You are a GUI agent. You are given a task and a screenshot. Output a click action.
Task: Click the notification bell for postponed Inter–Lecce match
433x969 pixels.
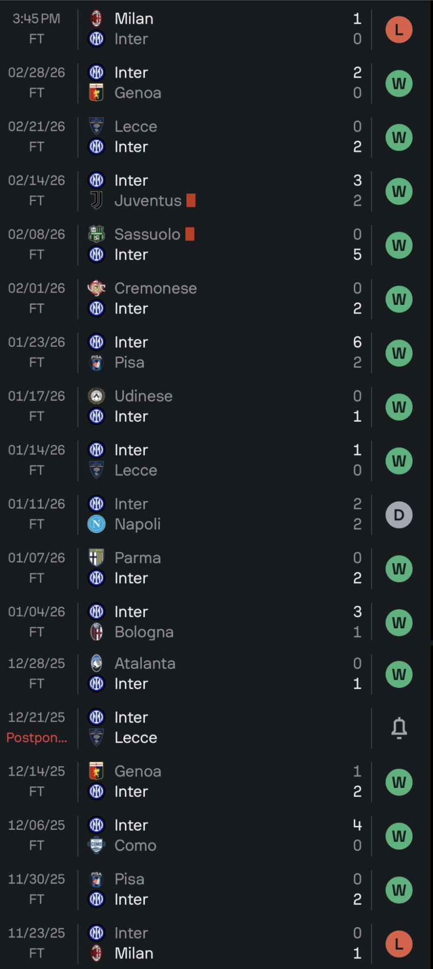pos(399,728)
